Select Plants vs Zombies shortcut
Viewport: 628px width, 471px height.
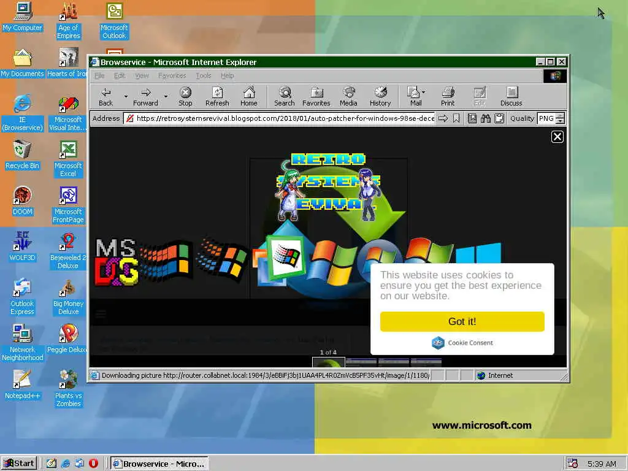coord(68,388)
